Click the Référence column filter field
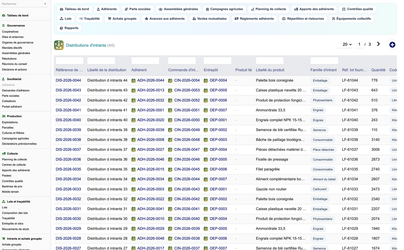Viewport: 404px width, 250px height. [x=69, y=61]
